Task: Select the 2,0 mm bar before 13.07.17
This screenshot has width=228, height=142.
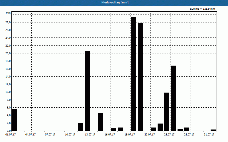Action: click(x=81, y=127)
